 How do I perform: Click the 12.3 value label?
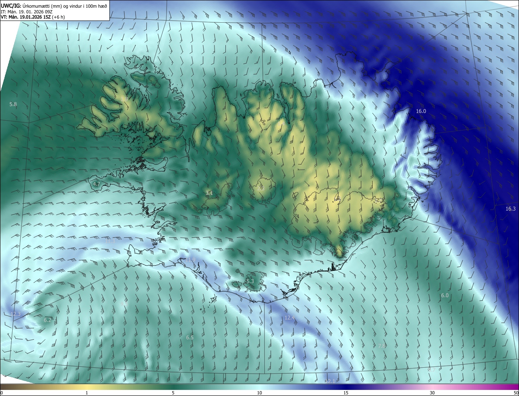tap(15, 315)
